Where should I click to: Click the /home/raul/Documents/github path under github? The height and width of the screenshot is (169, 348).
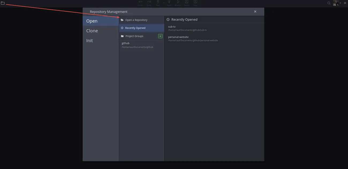(x=137, y=47)
